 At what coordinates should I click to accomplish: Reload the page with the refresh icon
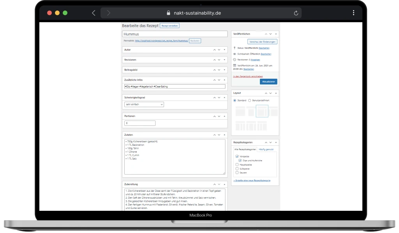[296, 13]
